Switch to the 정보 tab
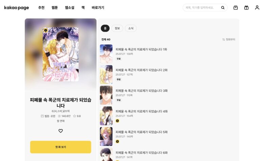 pyautogui.click(x=117, y=28)
